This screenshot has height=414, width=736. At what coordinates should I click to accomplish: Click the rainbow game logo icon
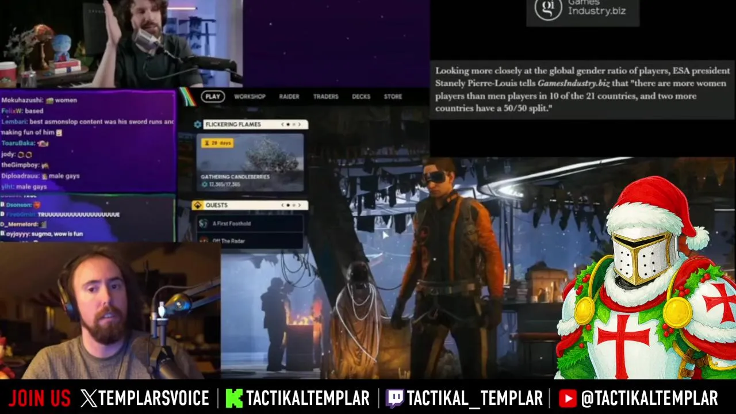187,98
